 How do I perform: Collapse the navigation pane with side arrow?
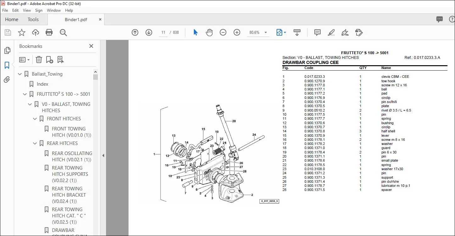tap(103, 155)
